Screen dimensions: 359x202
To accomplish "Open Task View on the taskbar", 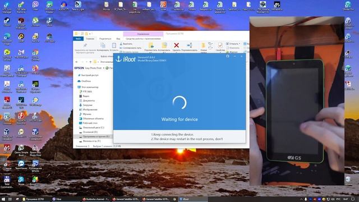I will click(10, 199).
